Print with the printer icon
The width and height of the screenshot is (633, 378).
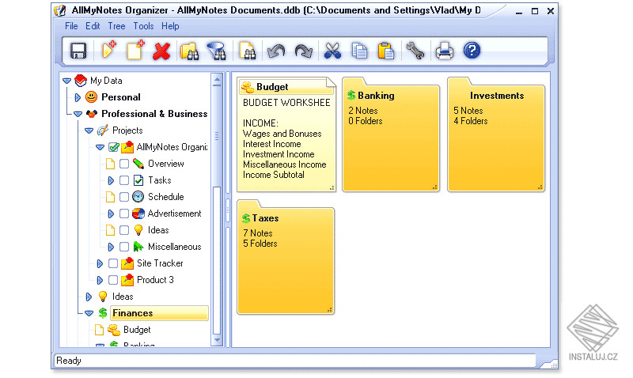click(445, 51)
